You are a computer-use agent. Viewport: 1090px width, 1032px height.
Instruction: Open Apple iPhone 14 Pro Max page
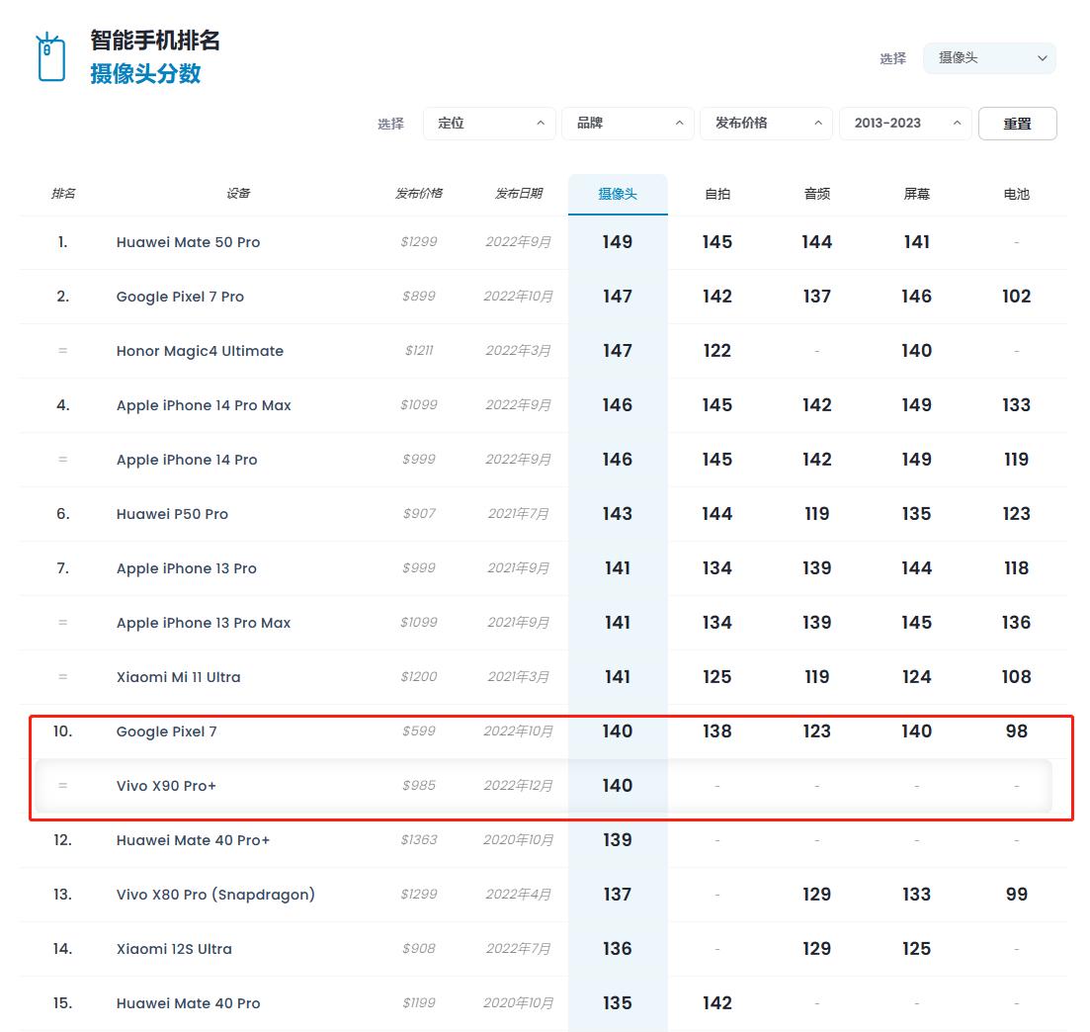coord(204,405)
